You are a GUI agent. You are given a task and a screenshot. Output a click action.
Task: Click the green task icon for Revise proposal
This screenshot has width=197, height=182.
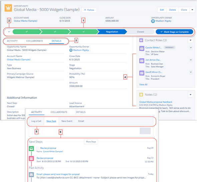pos(31,149)
